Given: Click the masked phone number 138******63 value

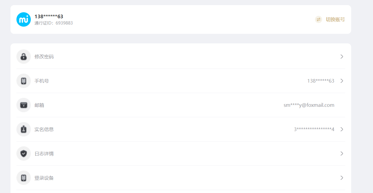Looking at the screenshot, I should 321,81.
